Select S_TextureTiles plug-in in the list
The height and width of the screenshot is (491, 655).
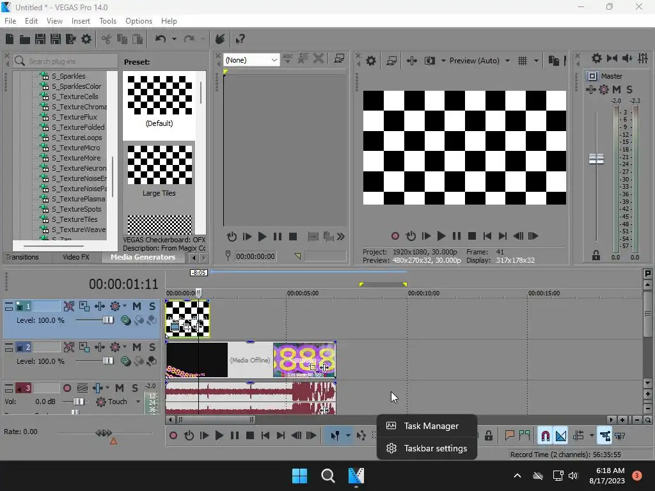(74, 220)
